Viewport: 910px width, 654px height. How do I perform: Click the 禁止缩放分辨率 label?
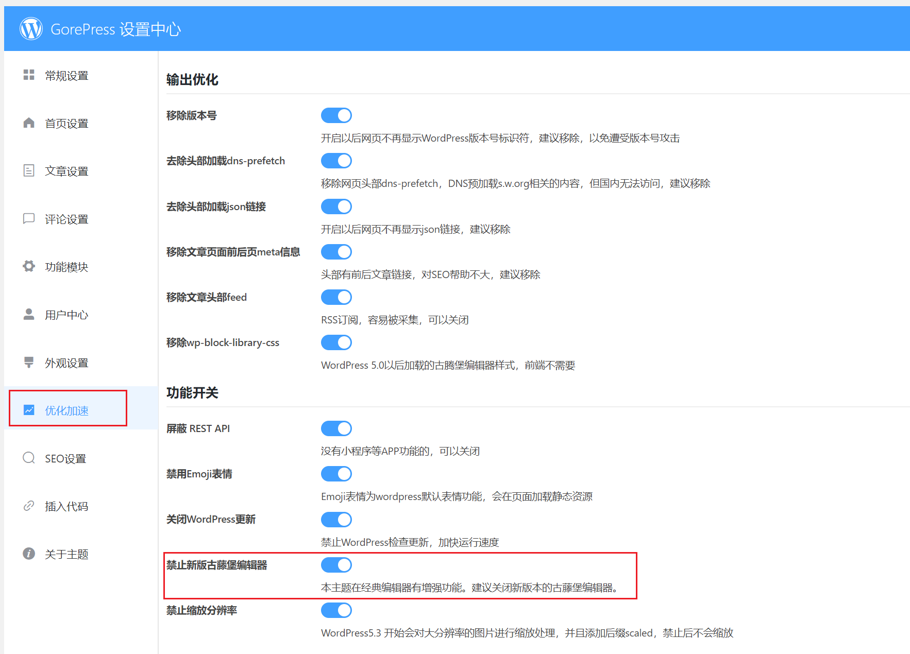click(201, 610)
